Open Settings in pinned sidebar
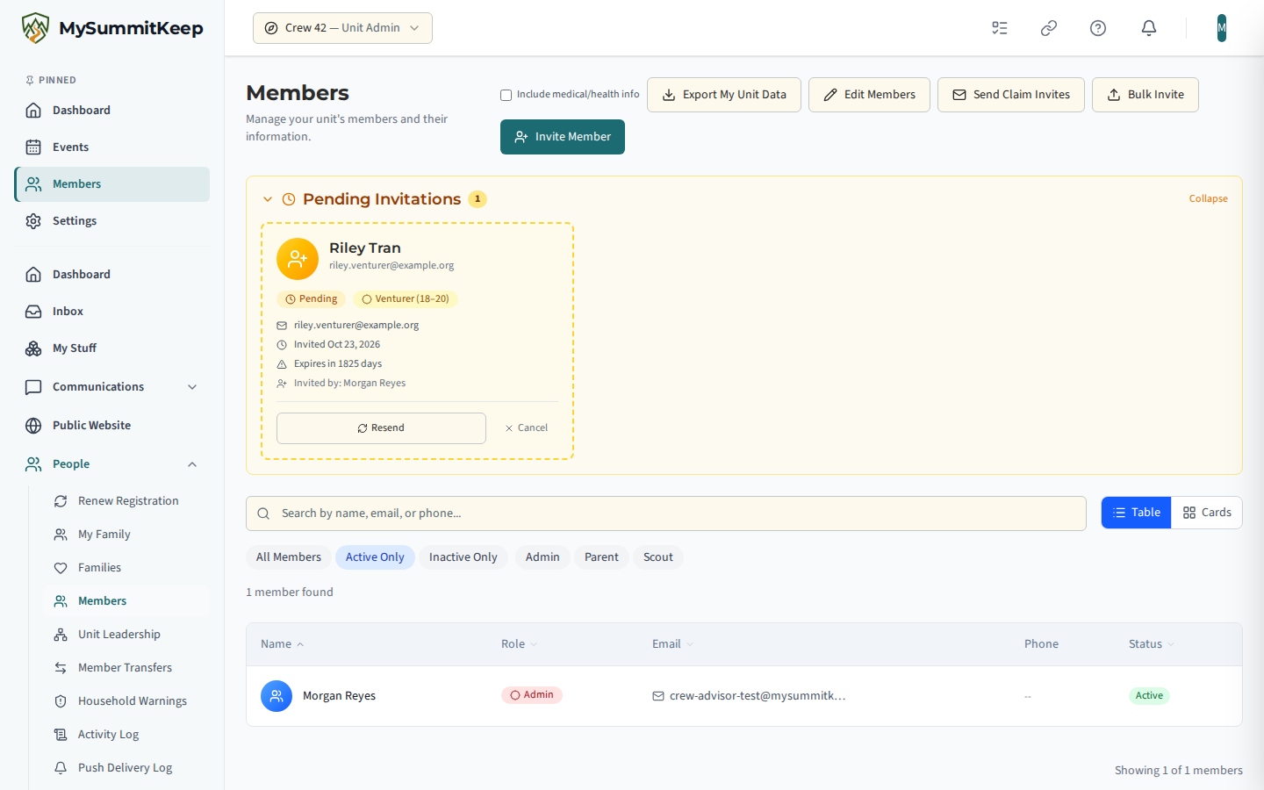 [x=112, y=221]
